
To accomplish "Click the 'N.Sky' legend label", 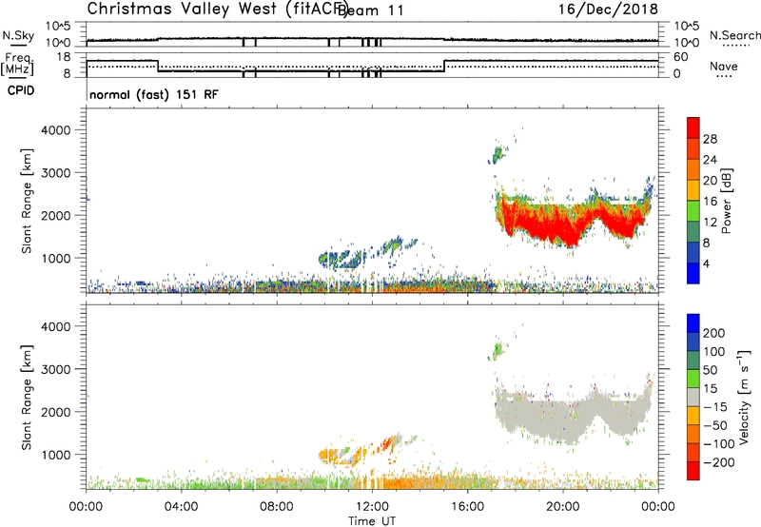I will [18, 35].
